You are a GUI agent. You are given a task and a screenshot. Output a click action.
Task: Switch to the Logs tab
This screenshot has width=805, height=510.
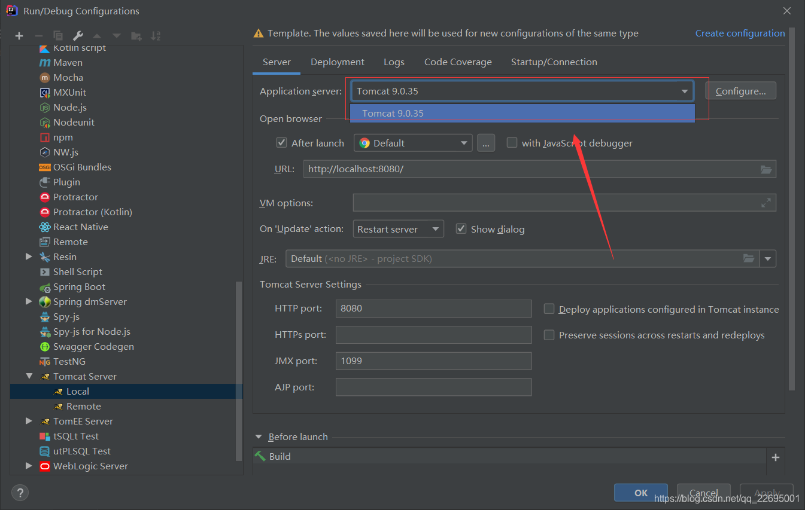394,62
